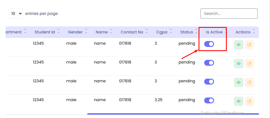
Task: Click the horizontal table scrollbar
Action: (x=173, y=114)
